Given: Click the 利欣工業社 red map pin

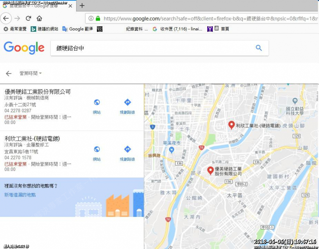Looking at the screenshot, I should coord(231,125).
